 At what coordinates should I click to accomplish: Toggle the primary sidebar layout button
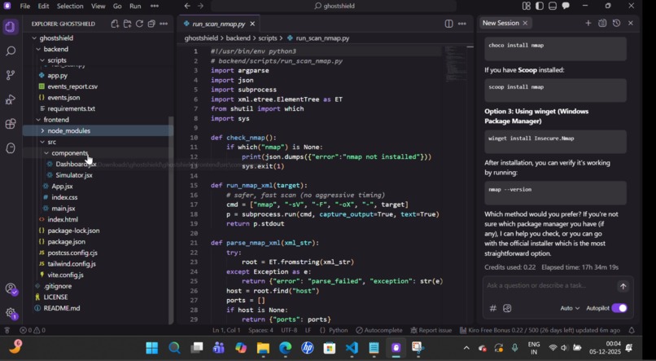pos(540,6)
